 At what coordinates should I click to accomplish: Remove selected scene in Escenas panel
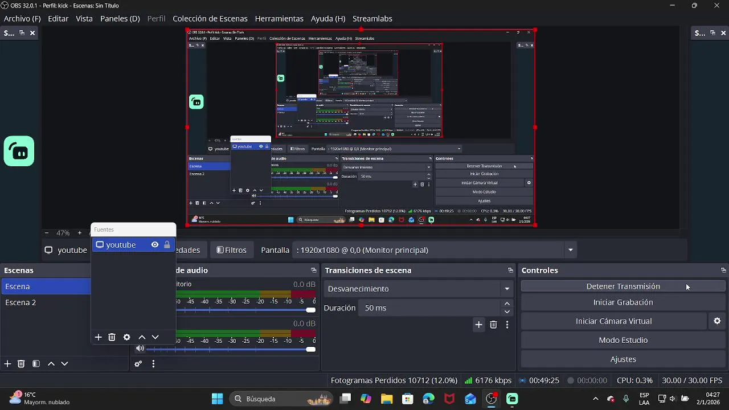[21, 363]
